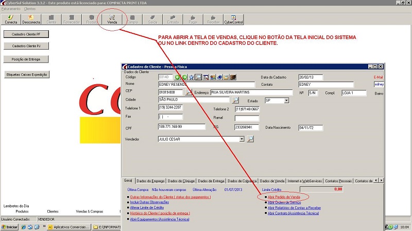Image resolution: width=412 pixels, height=231 pixels.
Task: Click the magnifier-over-window icon beside Código
Action: tap(205, 78)
